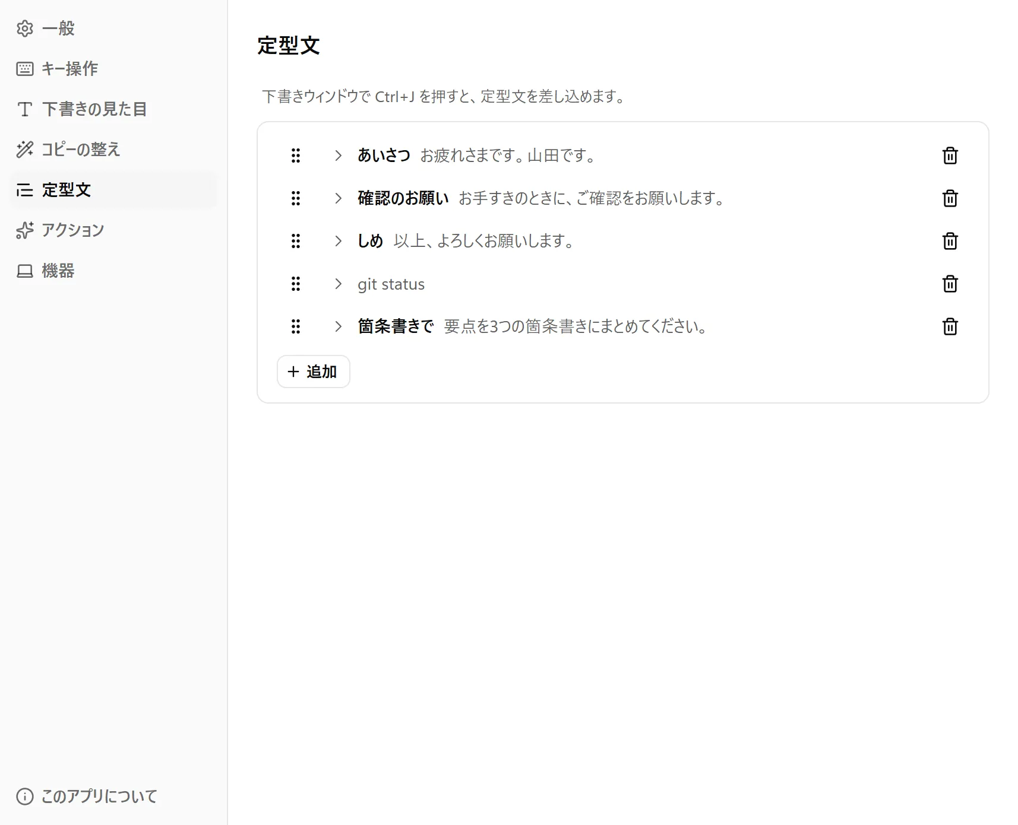Image resolution: width=1018 pixels, height=825 pixels.
Task: Click the gear icon for 一般
Action: tap(25, 28)
